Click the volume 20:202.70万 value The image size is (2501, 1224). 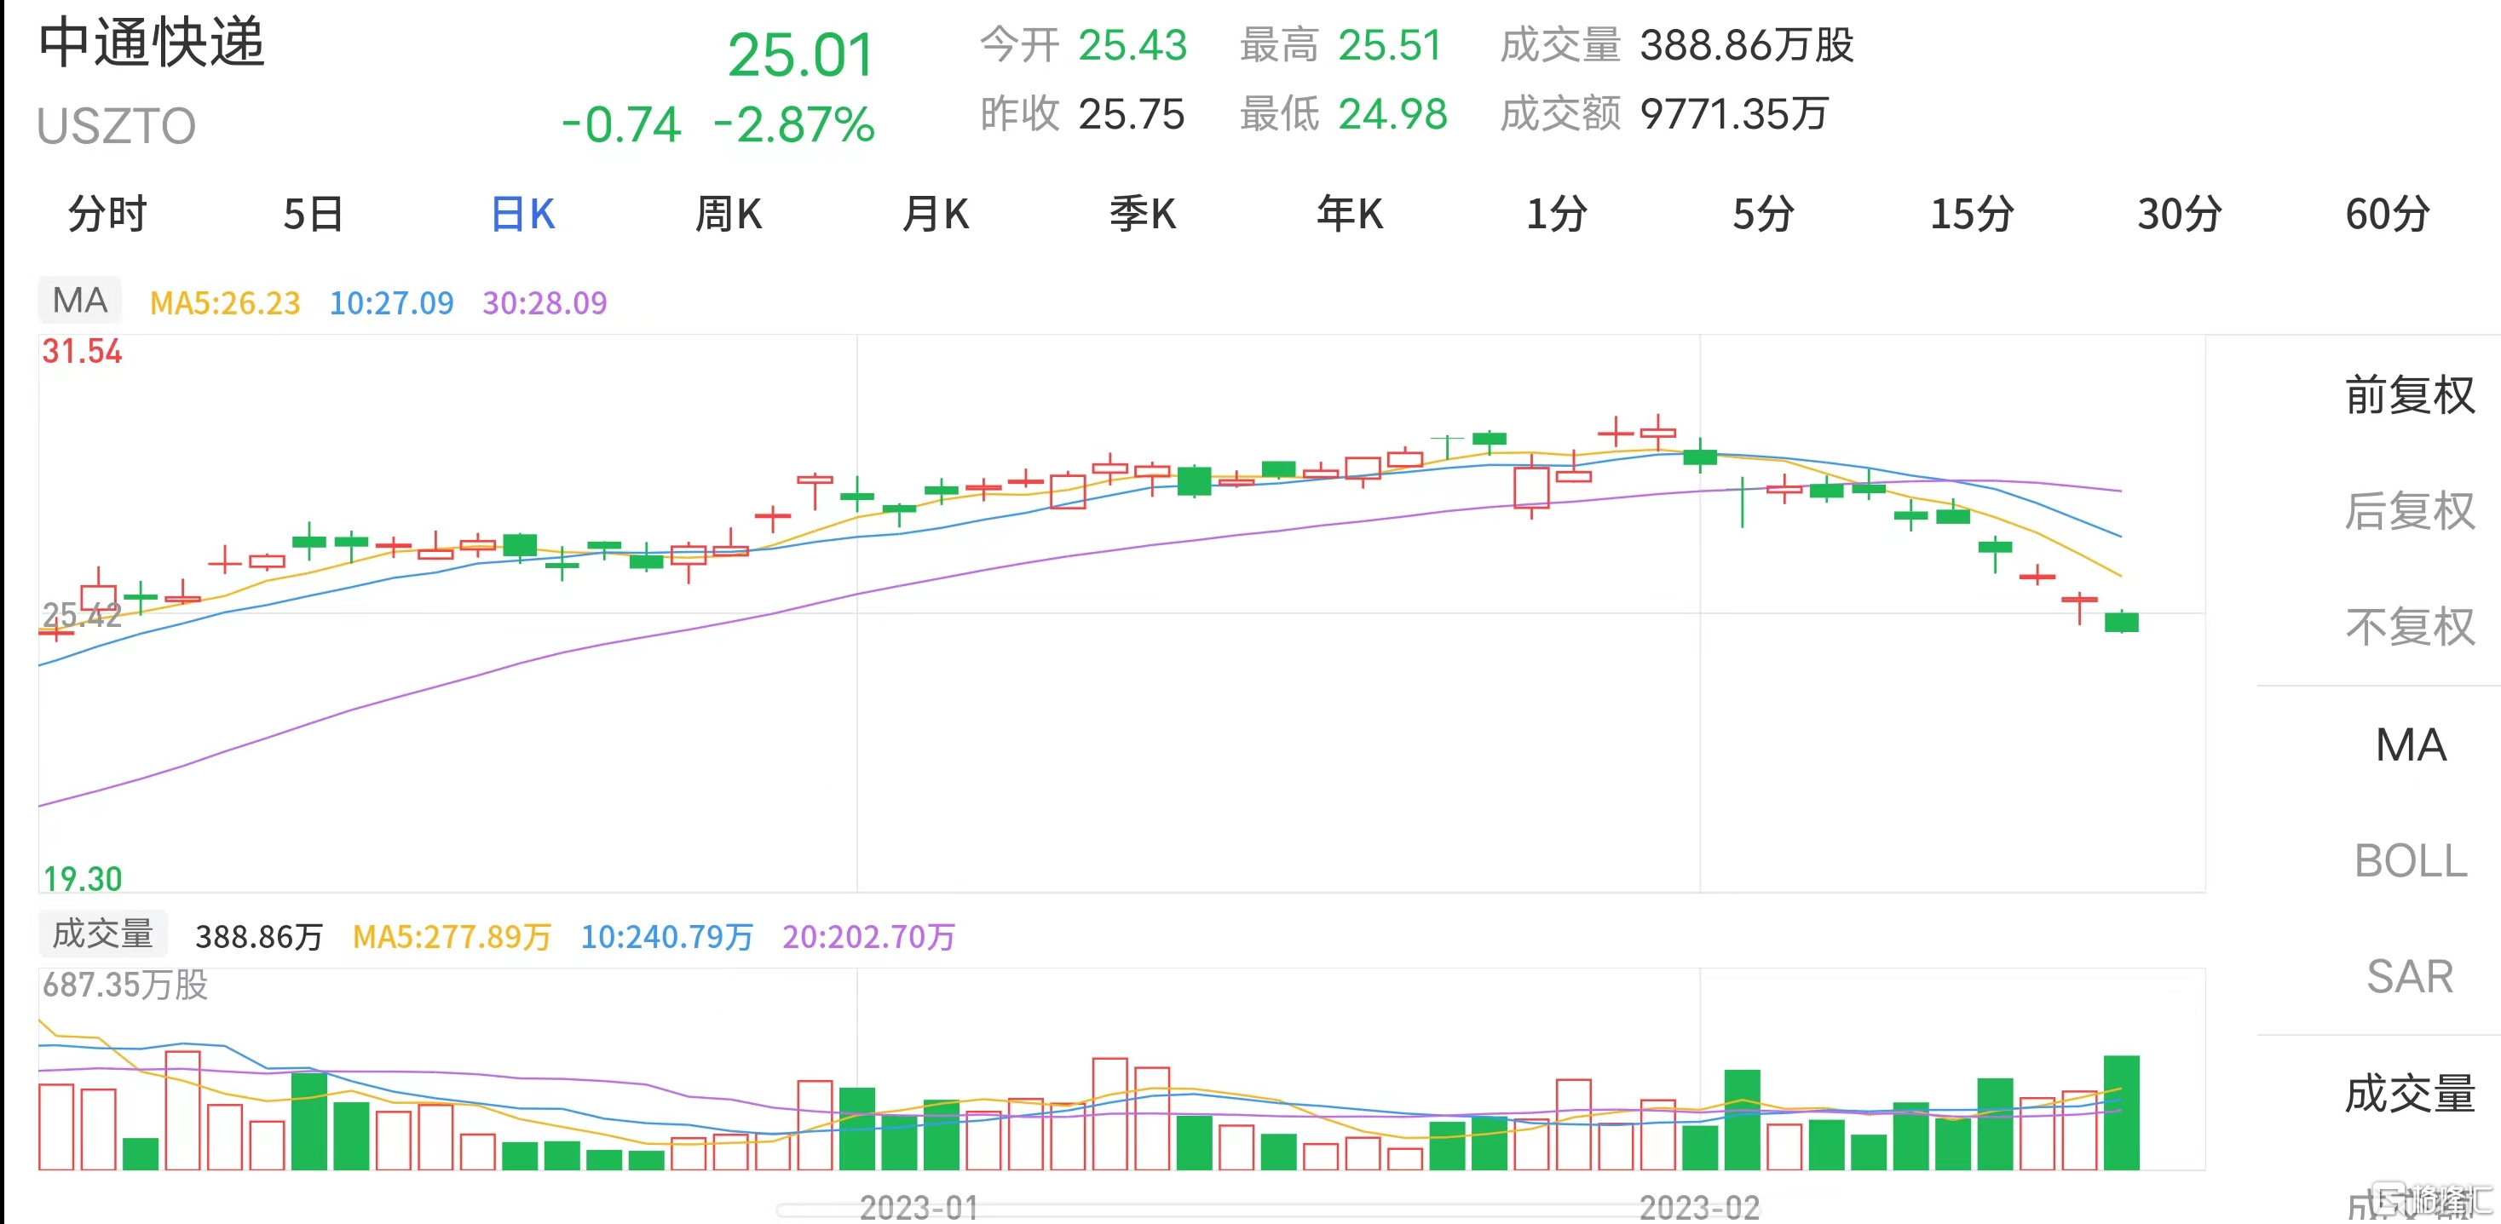[869, 937]
